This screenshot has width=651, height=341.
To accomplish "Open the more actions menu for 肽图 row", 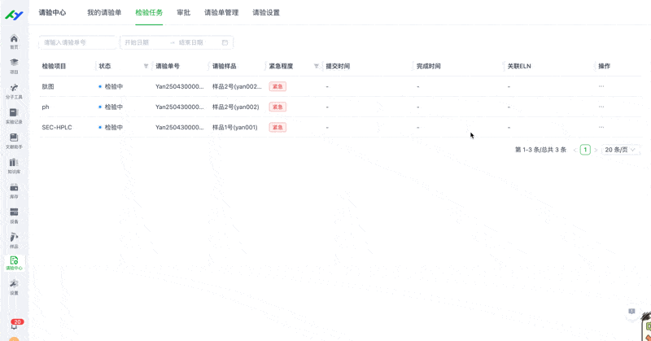I will tap(601, 86).
